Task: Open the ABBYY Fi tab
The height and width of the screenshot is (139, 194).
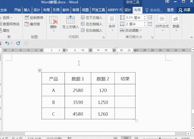Action: (x=115, y=10)
